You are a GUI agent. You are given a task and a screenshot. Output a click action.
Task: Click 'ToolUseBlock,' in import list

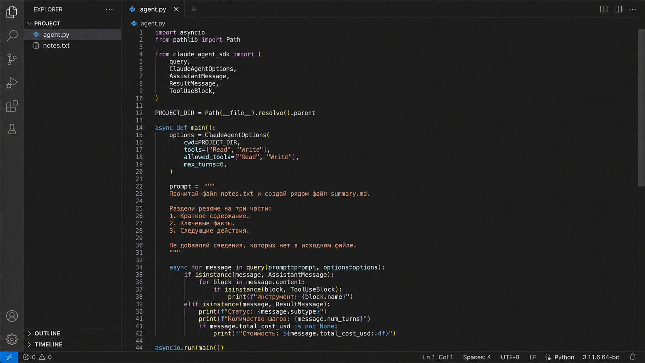click(192, 91)
